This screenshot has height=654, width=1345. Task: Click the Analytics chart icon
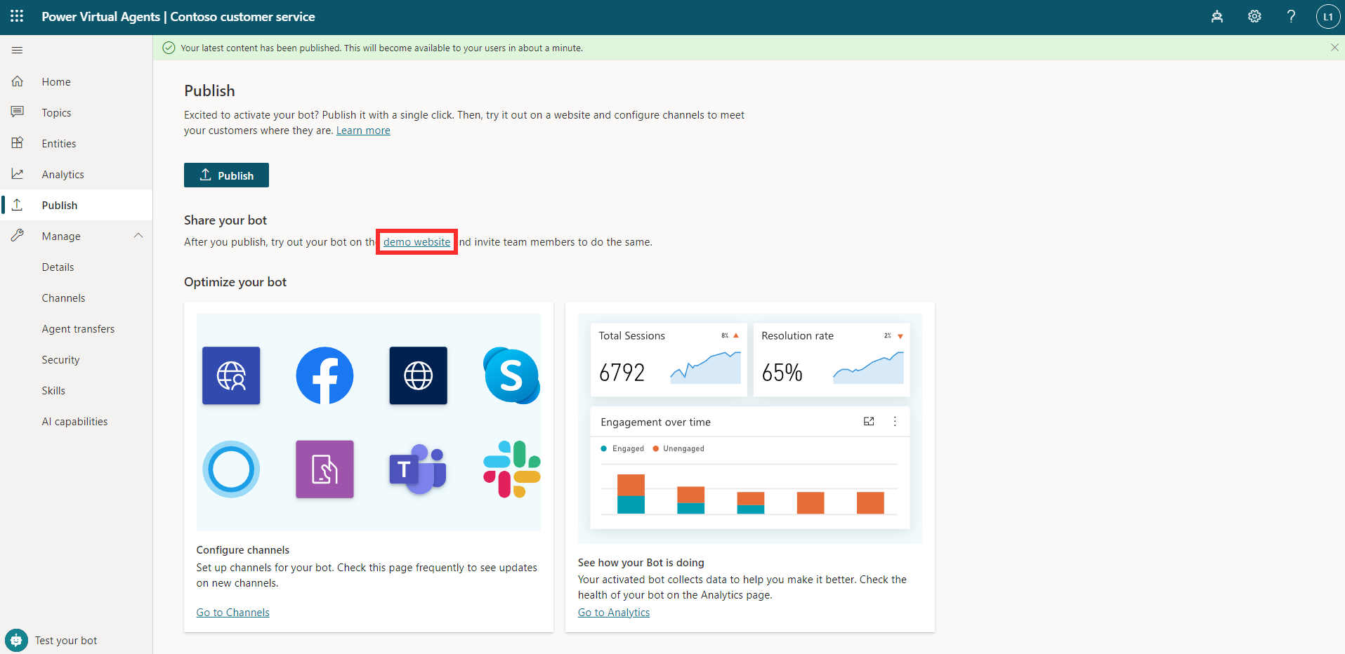18,174
